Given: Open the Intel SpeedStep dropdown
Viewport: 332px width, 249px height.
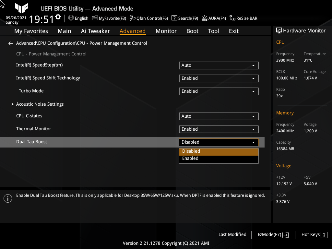Looking at the screenshot, I should tap(219, 65).
